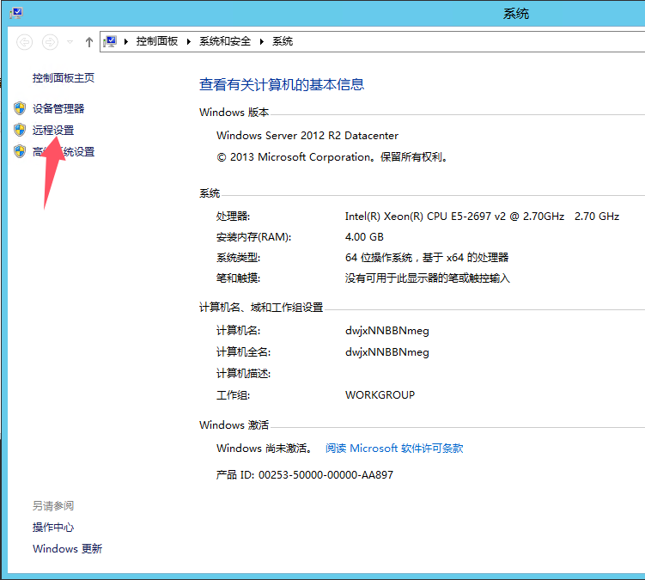Click the processor value Intel(R) Xeon(R) CPU
The height and width of the screenshot is (580, 645).
(x=482, y=217)
